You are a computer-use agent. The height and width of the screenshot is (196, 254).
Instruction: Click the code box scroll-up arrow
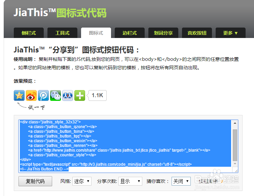click(x=235, y=123)
